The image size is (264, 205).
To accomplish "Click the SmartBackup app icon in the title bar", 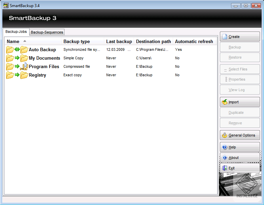I will pyautogui.click(x=6, y=5).
